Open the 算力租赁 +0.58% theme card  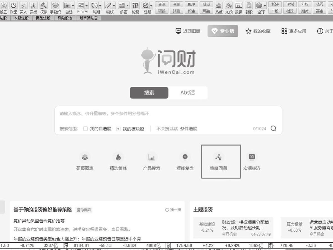pyautogui.click(x=307, y=227)
